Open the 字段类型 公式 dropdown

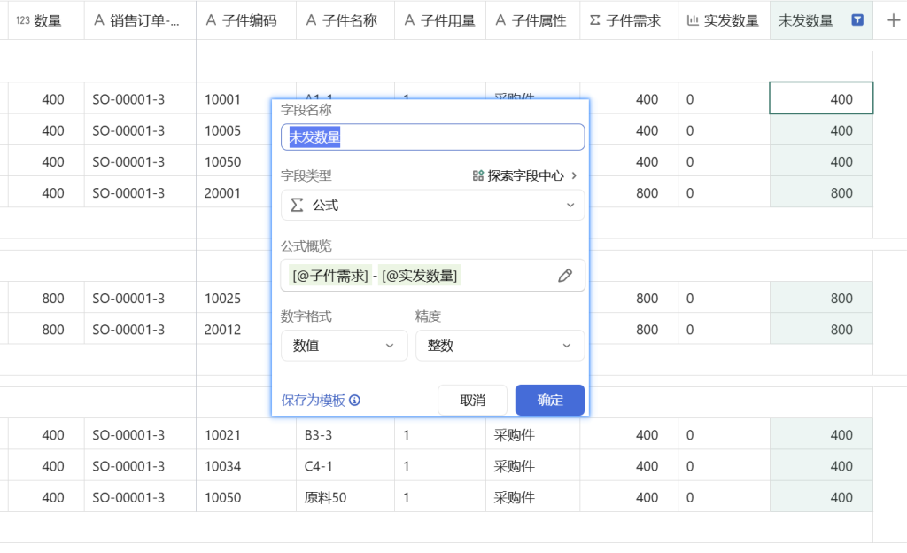432,205
